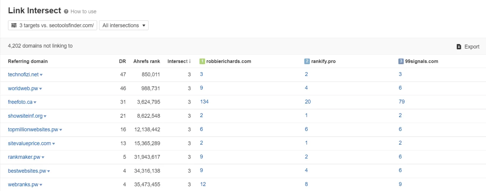Click webranks.pw's 12 links to robbierichards.com
This screenshot has width=486, height=191.
(203, 185)
